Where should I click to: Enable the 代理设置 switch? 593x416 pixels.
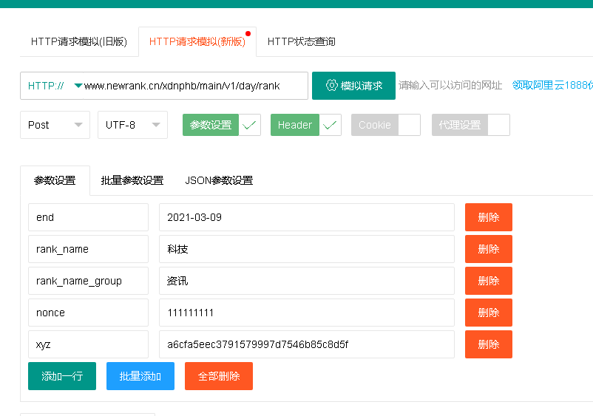pyautogui.click(x=471, y=125)
